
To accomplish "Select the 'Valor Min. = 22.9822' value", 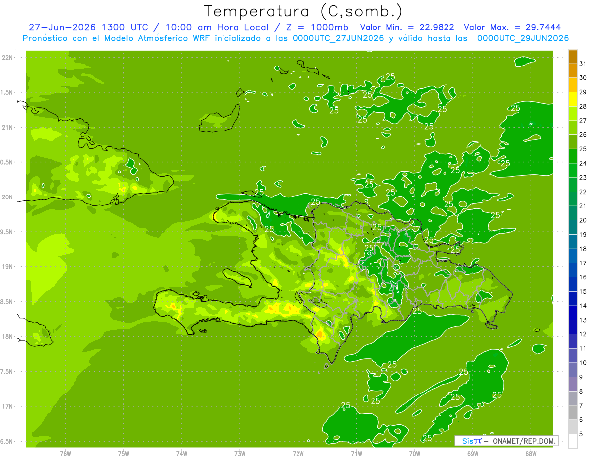I will tap(408, 27).
